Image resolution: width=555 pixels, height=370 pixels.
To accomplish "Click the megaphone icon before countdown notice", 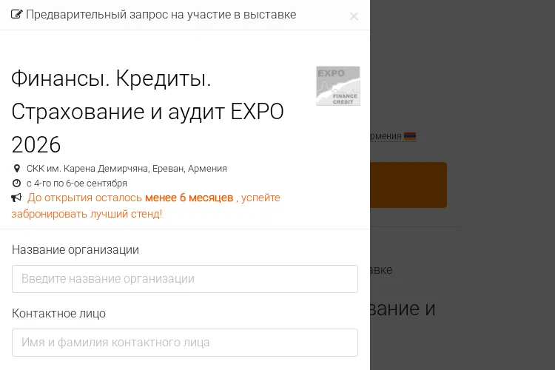I will coord(16,198).
